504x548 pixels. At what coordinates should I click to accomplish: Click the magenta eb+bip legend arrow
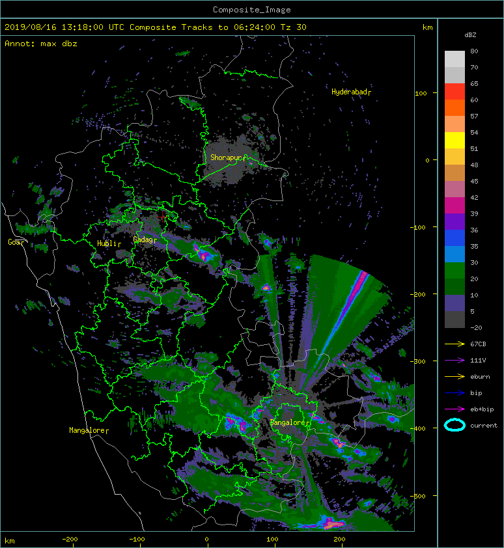[455, 409]
